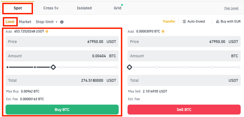The width and height of the screenshot is (244, 117).
Task: Click the plus icon next to USDT balance
Action: coord(47,31)
